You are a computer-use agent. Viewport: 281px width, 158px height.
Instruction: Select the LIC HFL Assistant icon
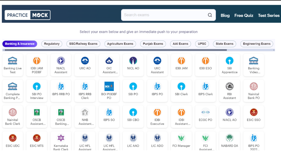tap(85, 138)
